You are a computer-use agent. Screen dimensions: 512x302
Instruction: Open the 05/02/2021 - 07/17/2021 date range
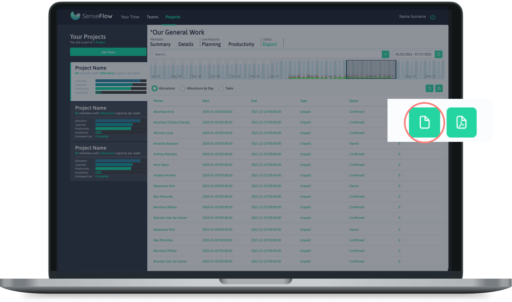click(x=413, y=54)
